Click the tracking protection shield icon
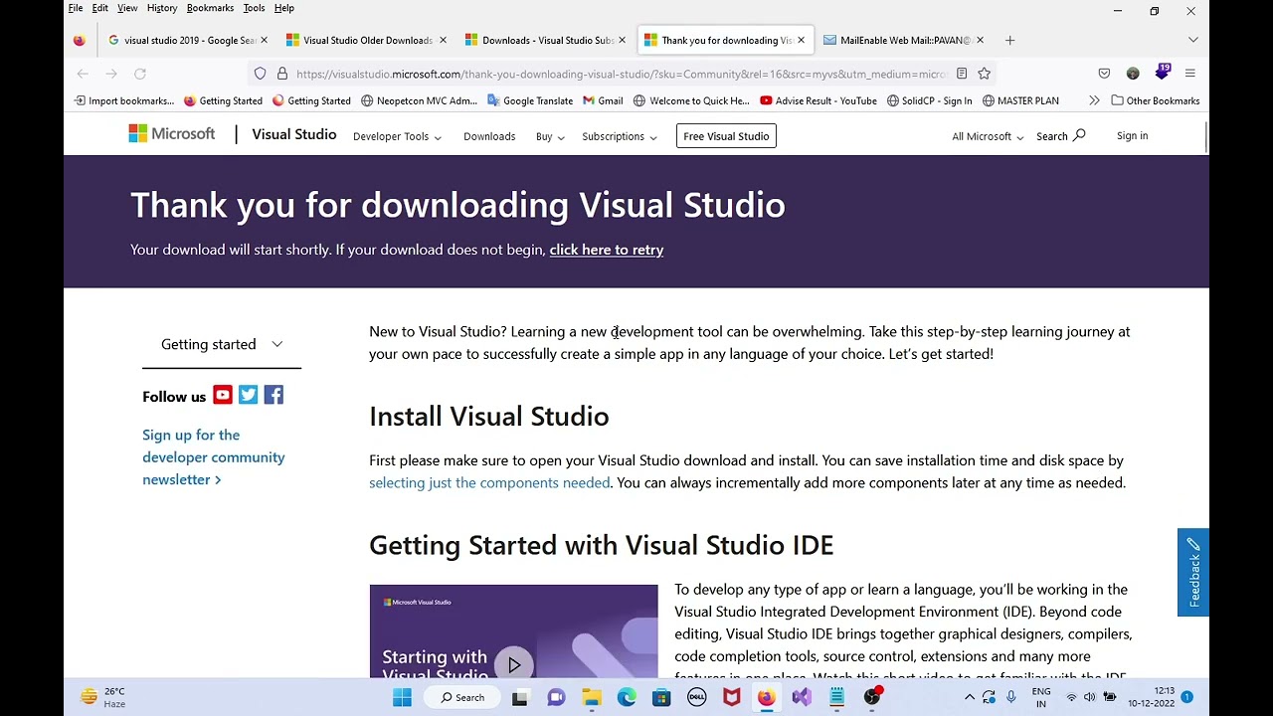Image resolution: width=1273 pixels, height=716 pixels. [x=261, y=74]
